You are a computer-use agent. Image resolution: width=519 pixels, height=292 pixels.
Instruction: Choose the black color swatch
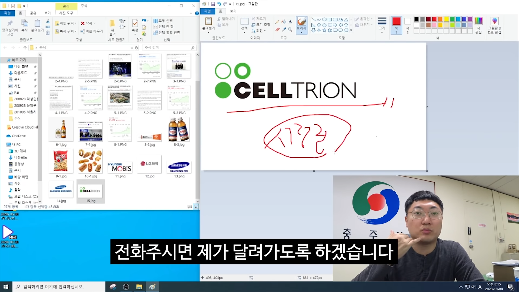click(416, 19)
